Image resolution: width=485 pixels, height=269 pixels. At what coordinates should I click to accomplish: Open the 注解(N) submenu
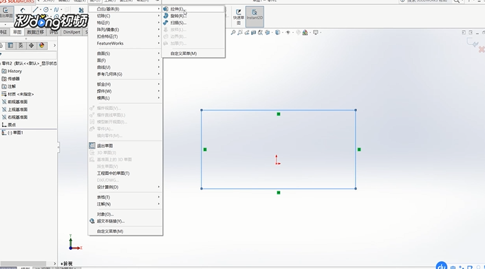(x=125, y=204)
